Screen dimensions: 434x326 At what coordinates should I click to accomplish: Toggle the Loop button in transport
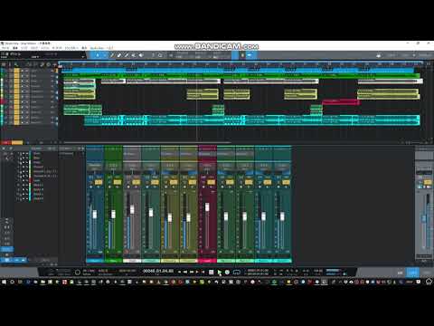237,273
